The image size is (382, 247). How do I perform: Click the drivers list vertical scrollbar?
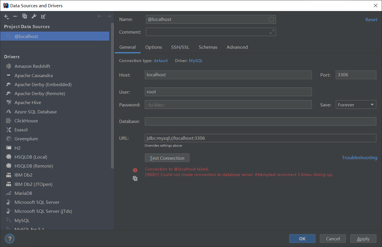tap(113, 96)
